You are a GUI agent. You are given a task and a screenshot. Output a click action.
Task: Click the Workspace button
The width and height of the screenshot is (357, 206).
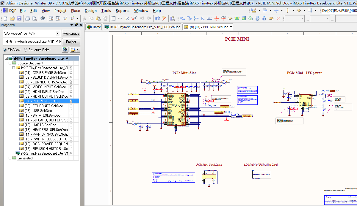point(71,33)
